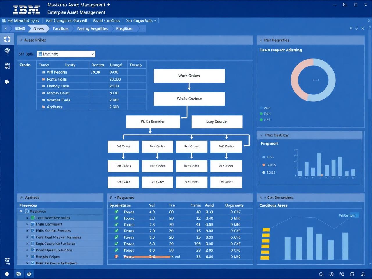Screen dimensions: 372x279
Task: Click the paw-like icon in the left sidebar
Action: (x=7, y=82)
